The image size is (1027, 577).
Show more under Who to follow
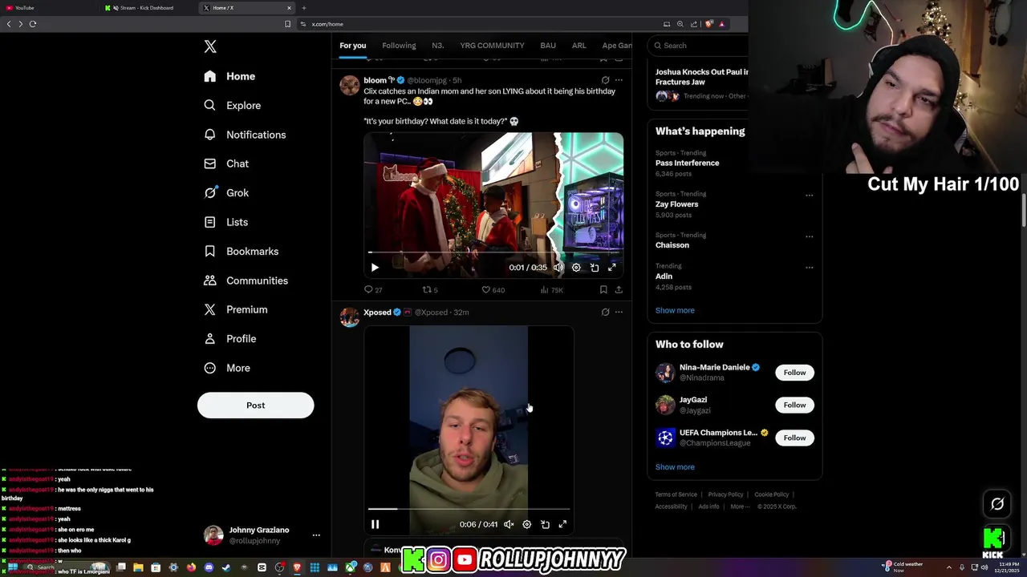point(675,467)
